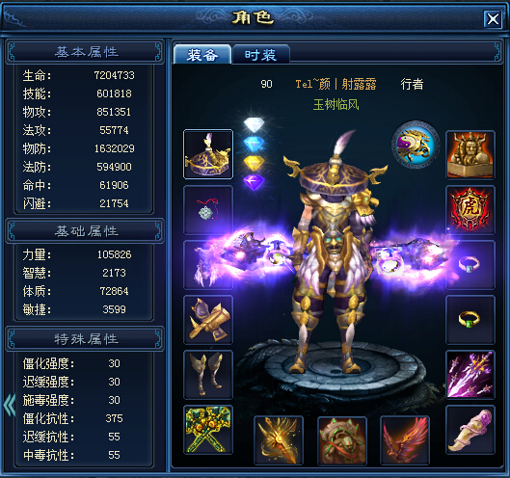The height and width of the screenshot is (478, 510).
Task: Click the golden flaming sword slot
Action: pyautogui.click(x=279, y=440)
